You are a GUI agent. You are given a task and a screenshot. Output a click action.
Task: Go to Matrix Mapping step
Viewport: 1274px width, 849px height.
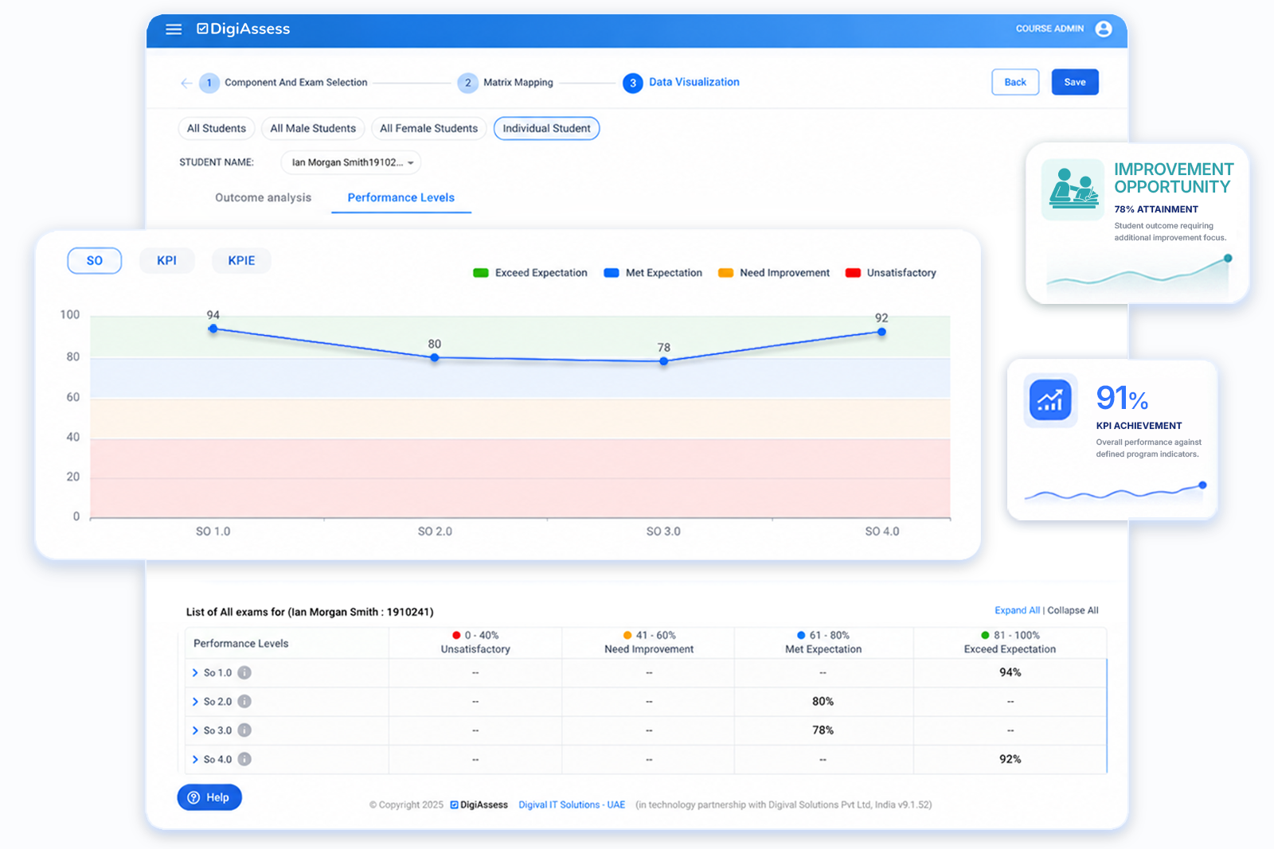518,83
